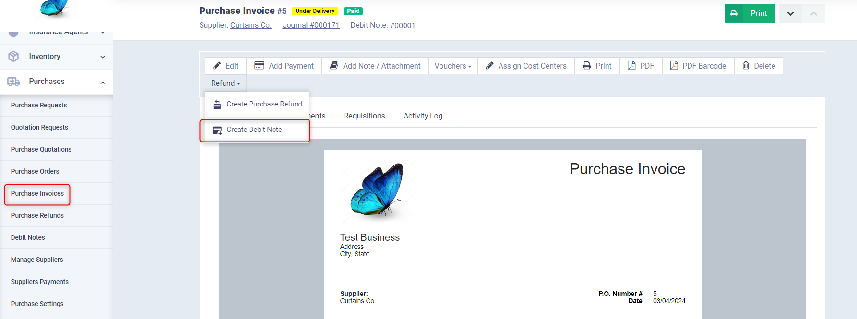
Task: Expand the Inventory sidebar section
Action: tap(103, 57)
